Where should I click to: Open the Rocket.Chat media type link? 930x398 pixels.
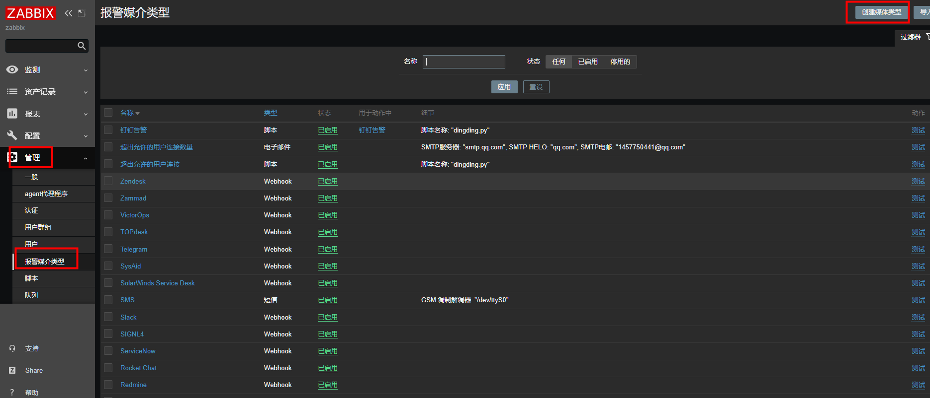click(138, 368)
